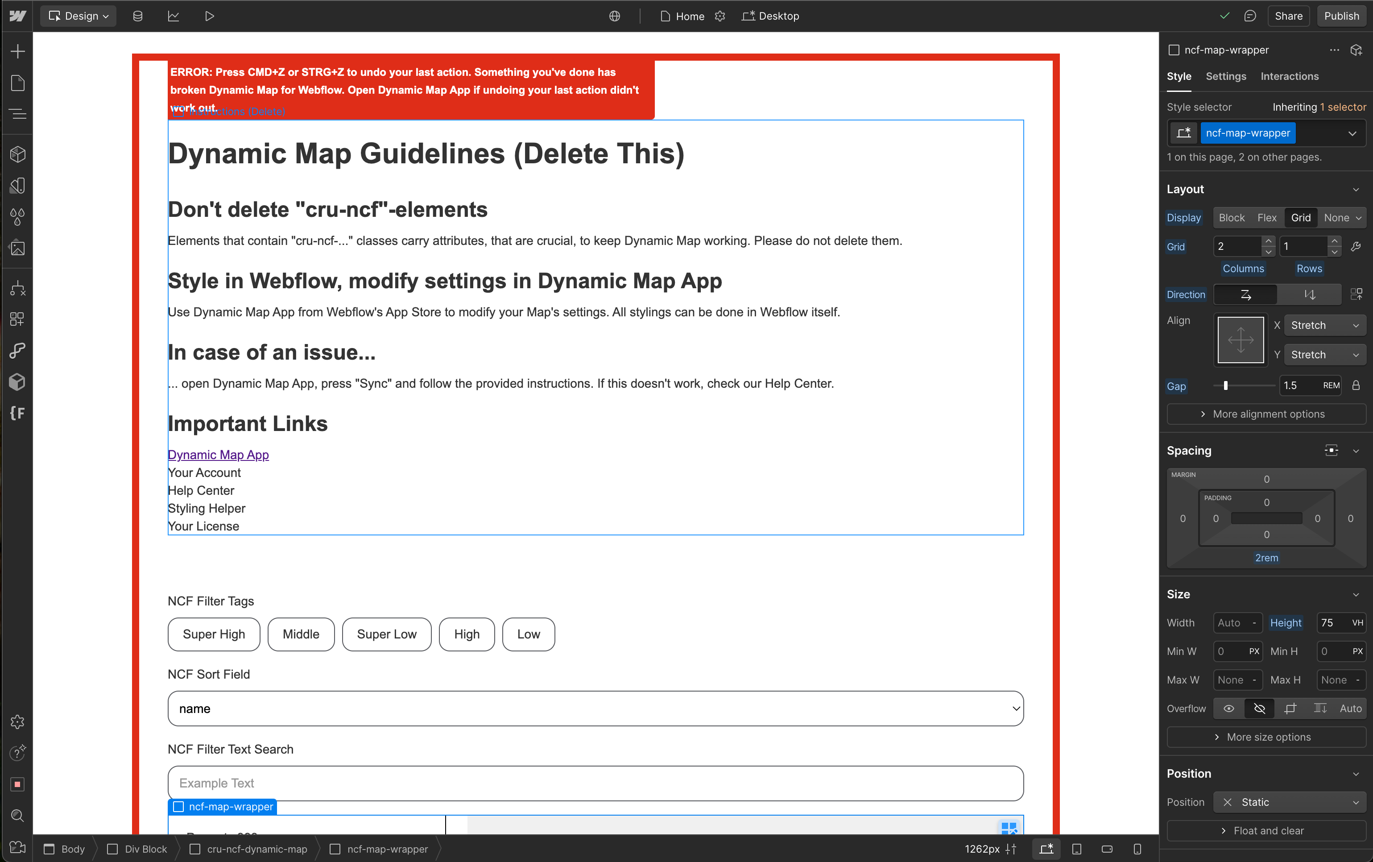Set grid direction to column
Viewport: 1373px width, 862px height.
pyautogui.click(x=1310, y=295)
